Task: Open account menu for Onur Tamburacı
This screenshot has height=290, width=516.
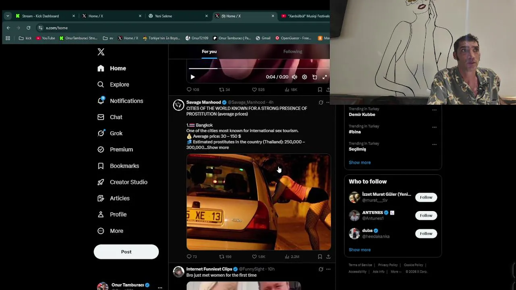Action: click(x=160, y=288)
